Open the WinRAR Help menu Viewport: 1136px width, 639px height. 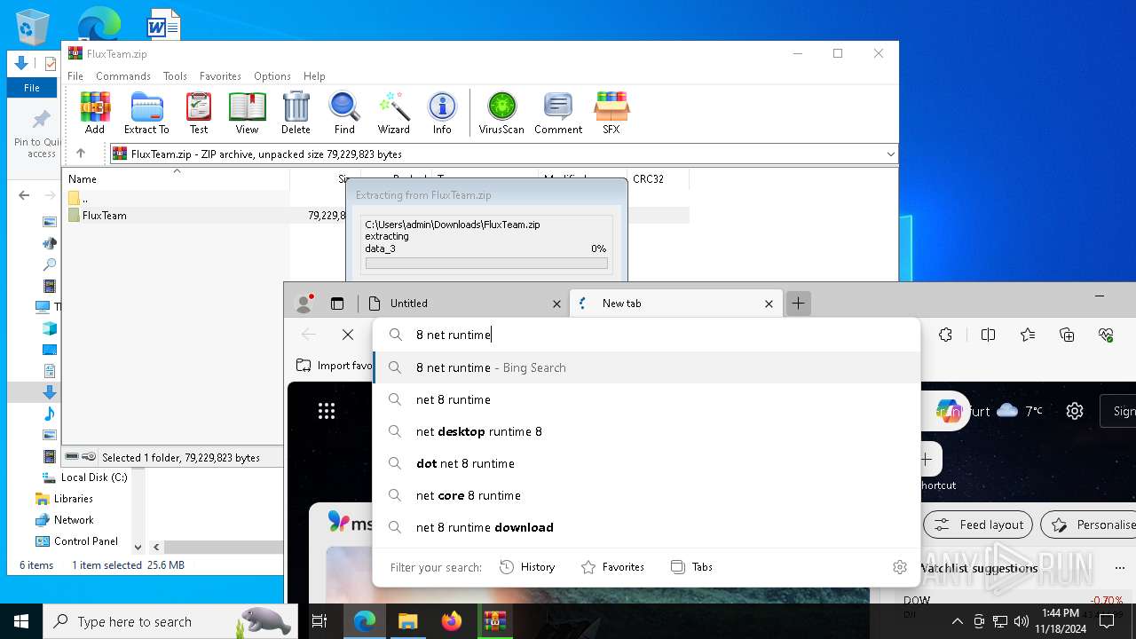(314, 76)
